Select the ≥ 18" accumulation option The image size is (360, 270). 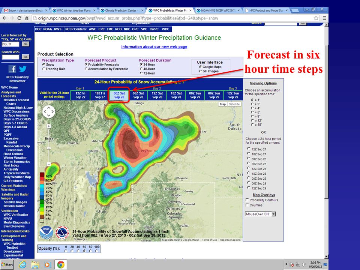[x=252, y=124]
